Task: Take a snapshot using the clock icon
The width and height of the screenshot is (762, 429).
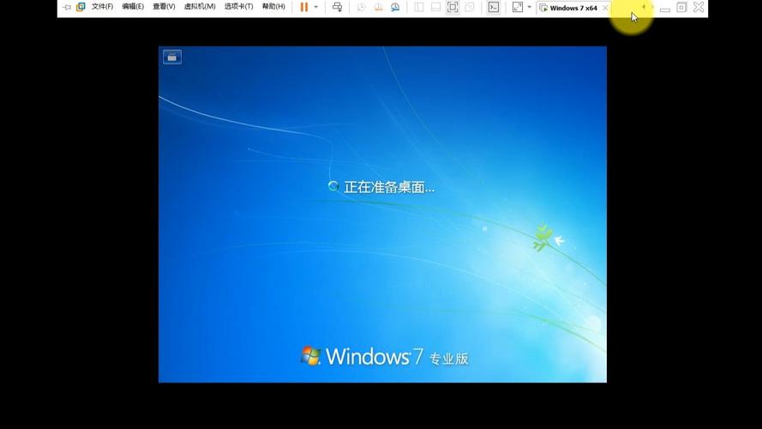Action: [361, 7]
